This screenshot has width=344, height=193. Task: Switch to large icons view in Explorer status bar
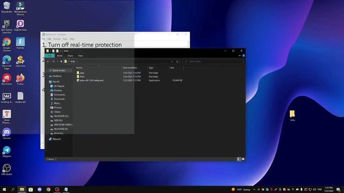tap(242, 159)
